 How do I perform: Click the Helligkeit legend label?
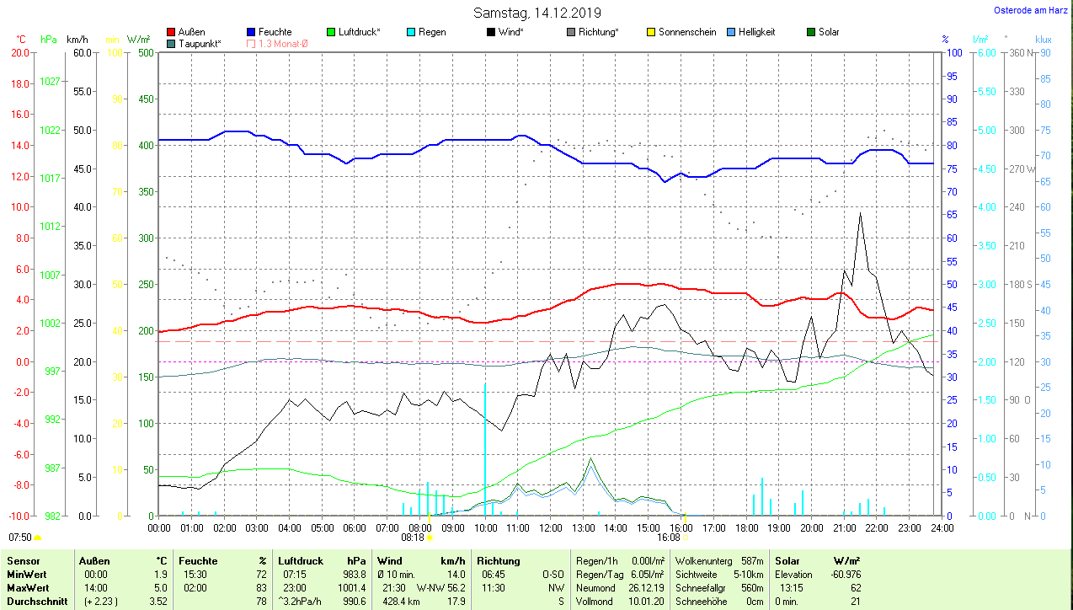point(756,32)
